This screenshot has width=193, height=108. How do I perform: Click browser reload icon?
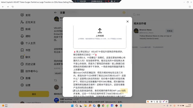pos(13,7)
